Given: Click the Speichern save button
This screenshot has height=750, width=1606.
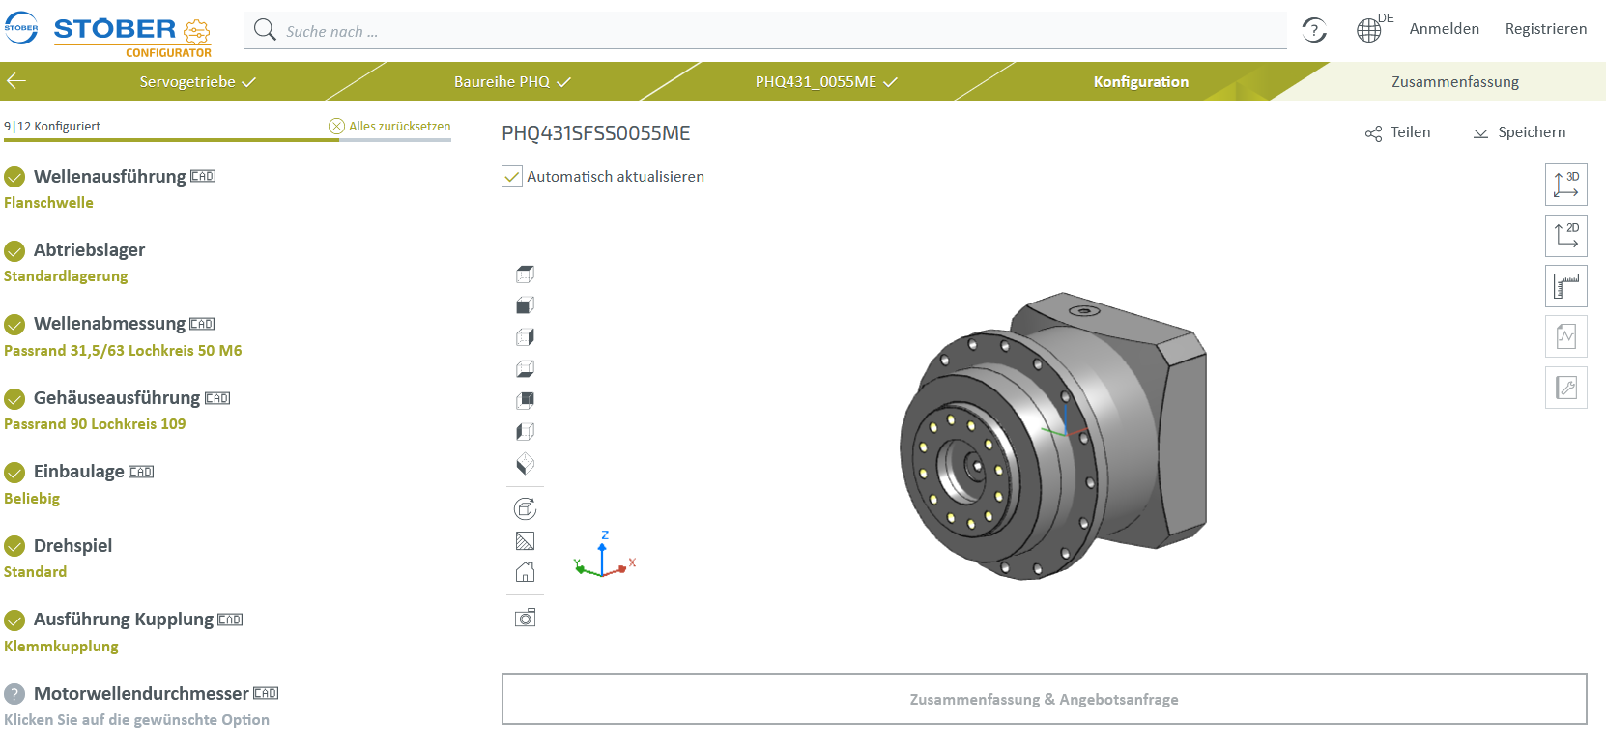Looking at the screenshot, I should (1519, 132).
